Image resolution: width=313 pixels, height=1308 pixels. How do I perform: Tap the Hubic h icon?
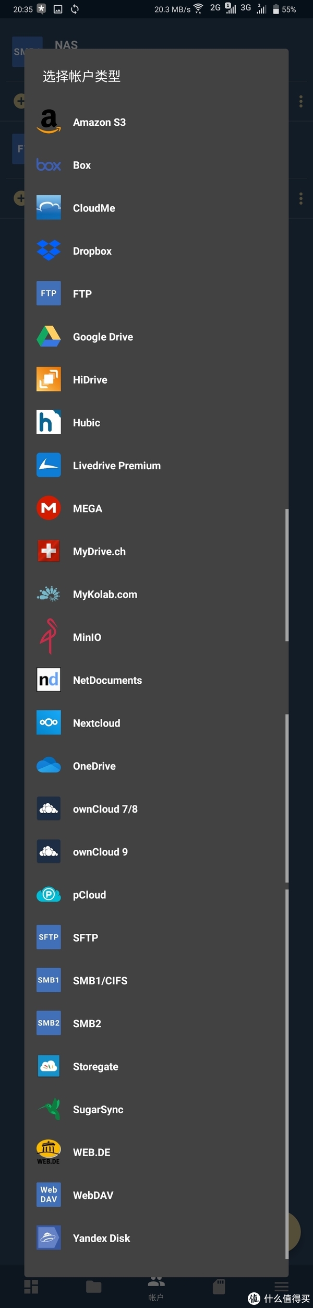click(49, 422)
